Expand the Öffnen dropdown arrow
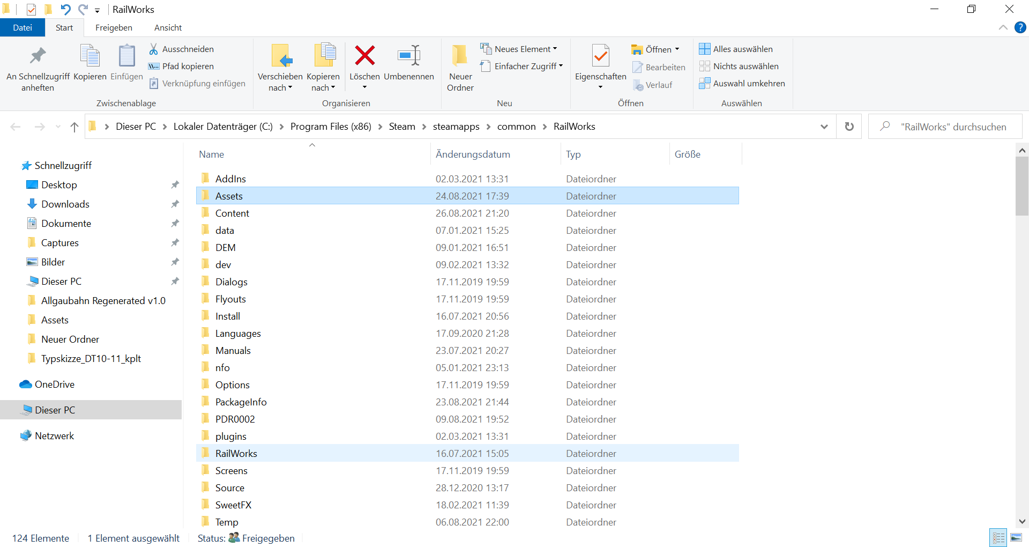Screen dimensions: 1029x547 click(x=677, y=49)
